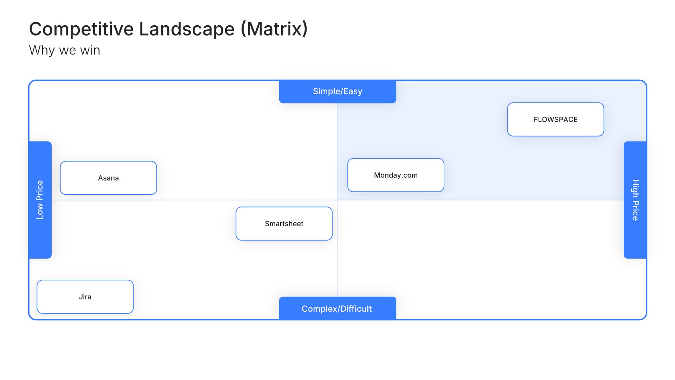675x380 pixels.
Task: Click the word Landscape in the title
Action: (x=187, y=29)
